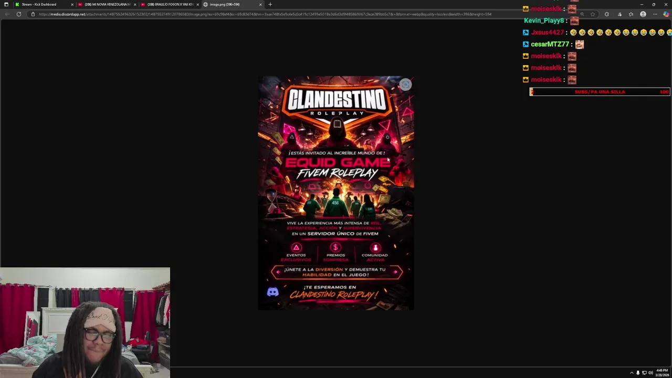672x378 pixels.
Task: Open a new browser tab
Action: pyautogui.click(x=270, y=4)
